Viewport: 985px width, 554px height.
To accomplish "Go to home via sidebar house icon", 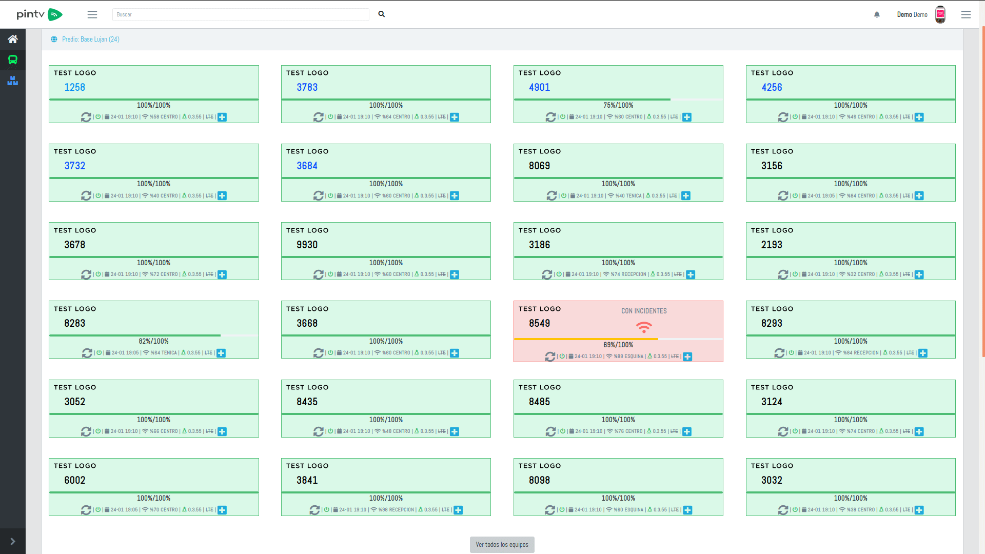I will pos(13,39).
